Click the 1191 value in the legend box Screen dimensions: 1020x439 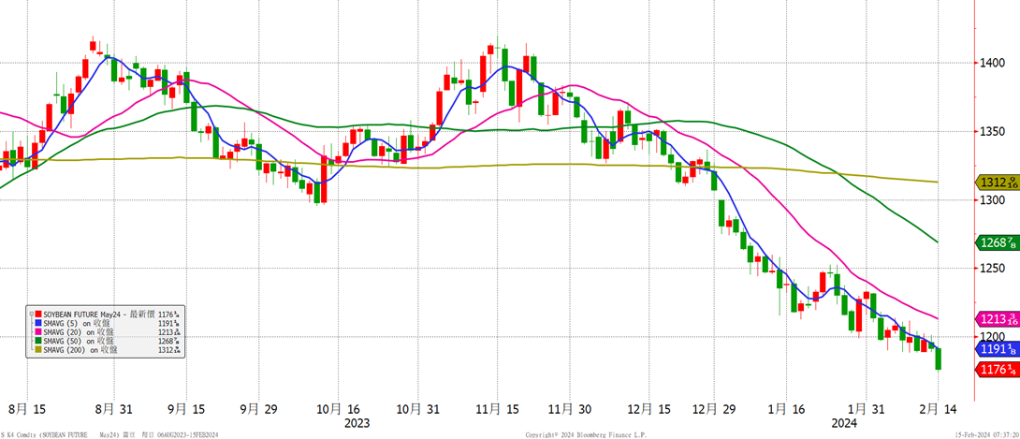[x=168, y=323]
